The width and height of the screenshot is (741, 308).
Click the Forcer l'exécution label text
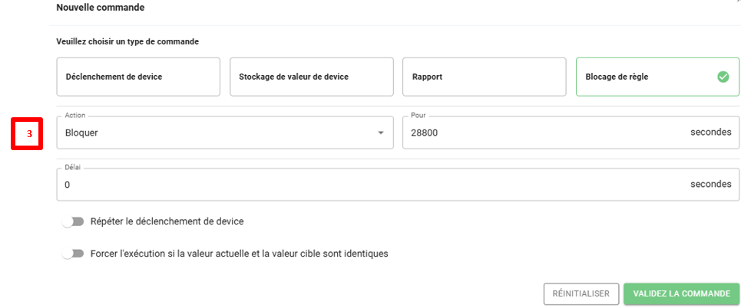(239, 253)
